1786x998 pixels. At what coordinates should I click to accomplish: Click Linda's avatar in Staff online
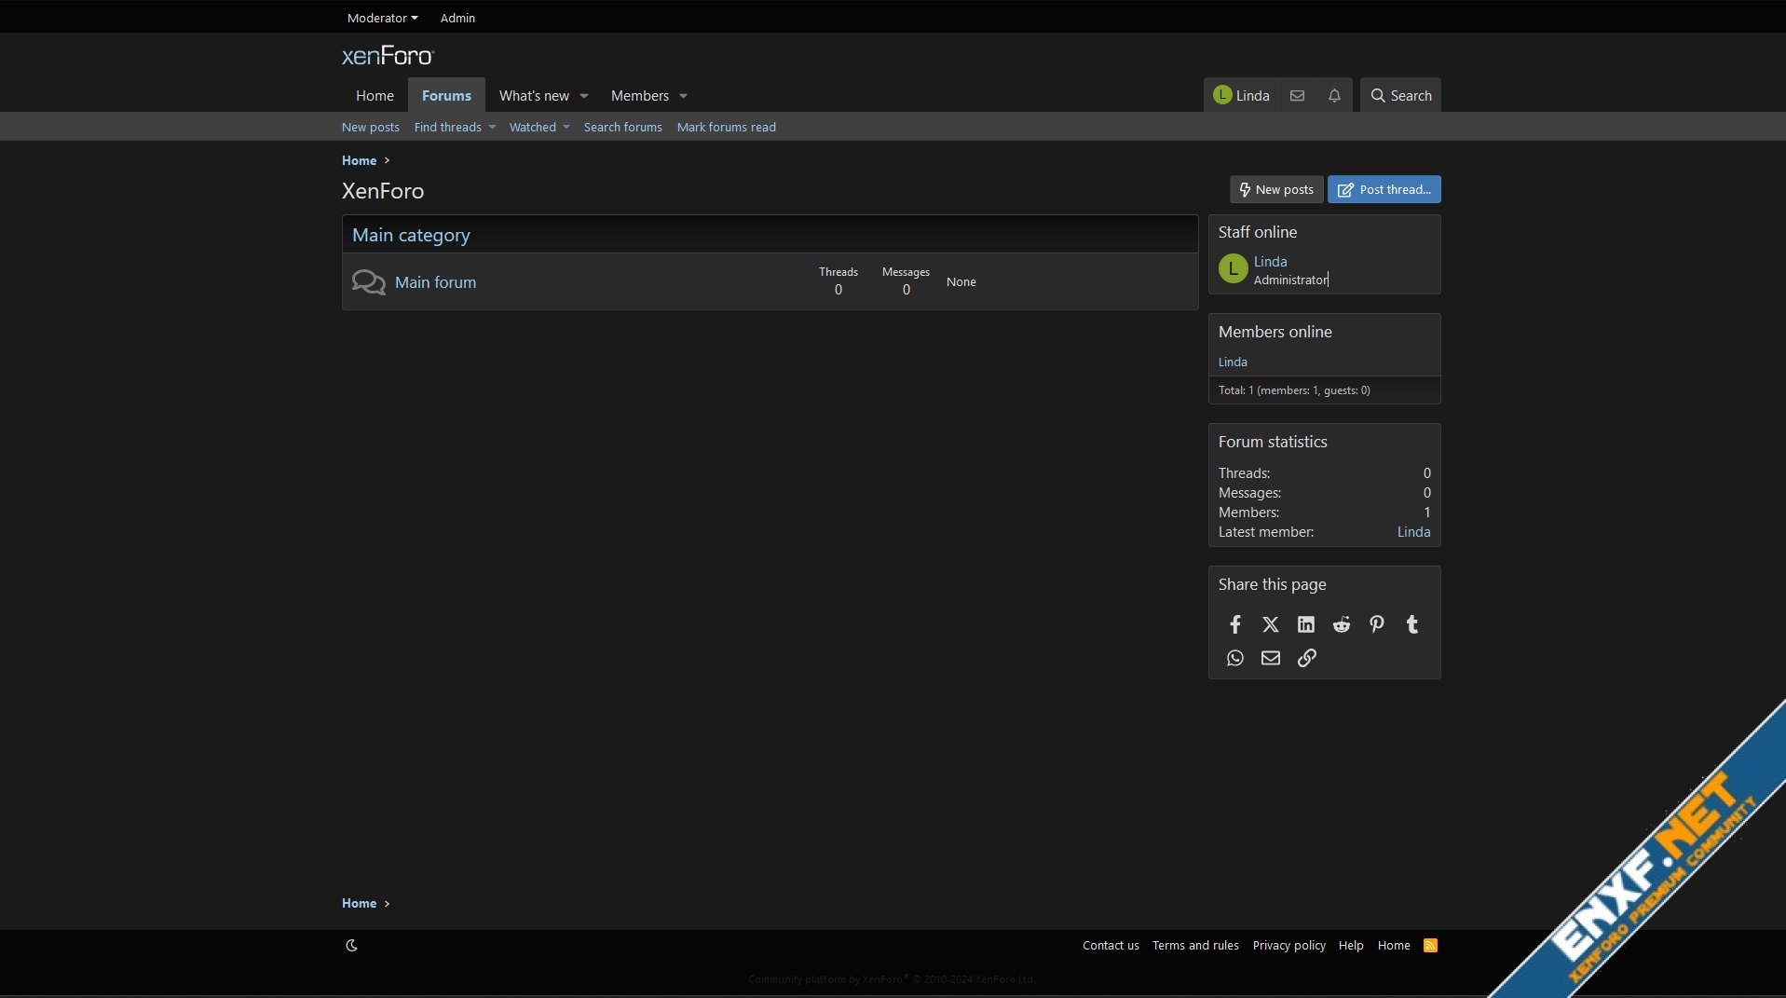[x=1234, y=268]
